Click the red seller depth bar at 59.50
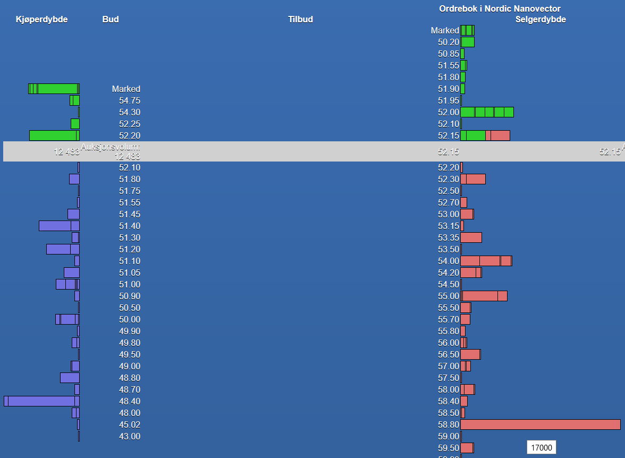Image resolution: width=625 pixels, height=458 pixels. tap(467, 448)
